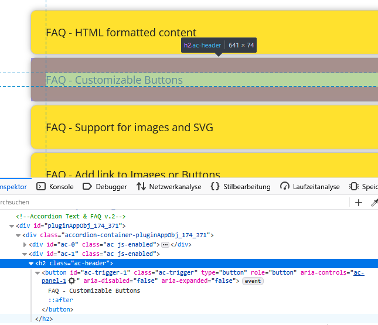Click the Laufzeitanalyse gauge icon
This screenshot has width=378, height=325.
285,187
